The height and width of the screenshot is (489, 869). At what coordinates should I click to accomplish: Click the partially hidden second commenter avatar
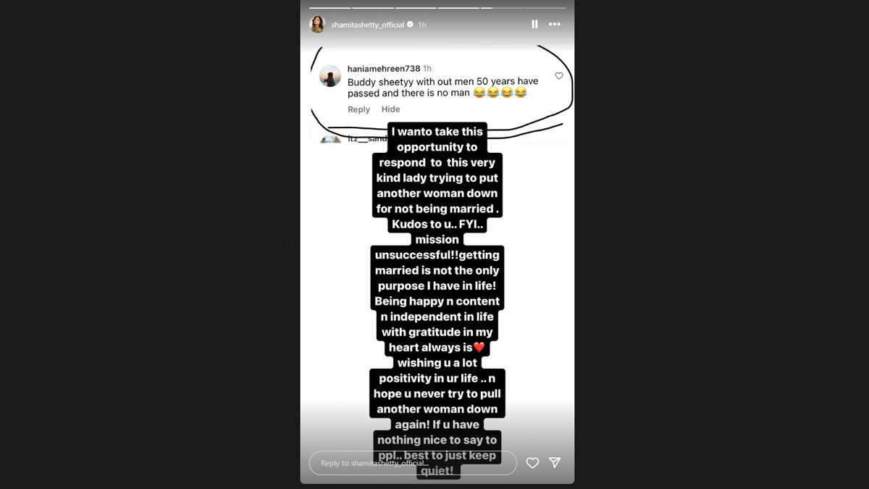coord(330,138)
